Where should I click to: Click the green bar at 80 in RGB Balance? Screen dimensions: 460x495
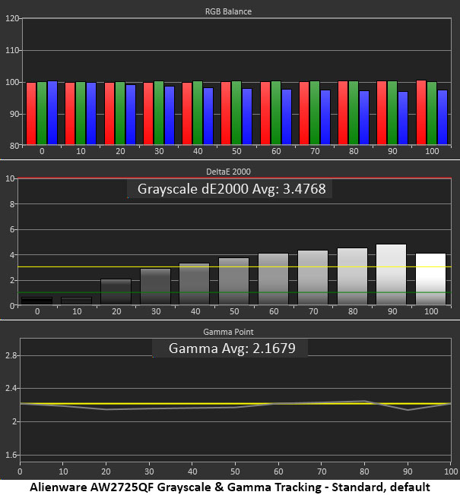pos(354,113)
